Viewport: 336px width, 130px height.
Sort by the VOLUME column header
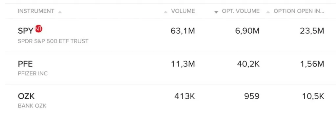pos(183,11)
